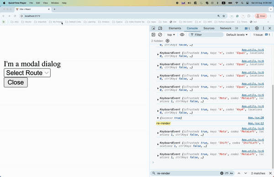The width and height of the screenshot is (274, 177).
Task: Expand the {sucess: true} object
Action: pyautogui.click(x=158, y=118)
